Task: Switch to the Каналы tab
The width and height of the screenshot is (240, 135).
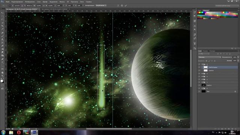Action: (x=205, y=51)
